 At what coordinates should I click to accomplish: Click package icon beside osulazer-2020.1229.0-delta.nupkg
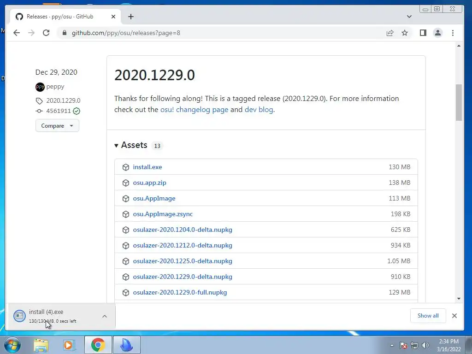[x=126, y=277]
